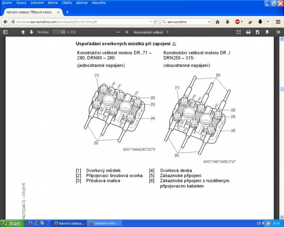This screenshot has height=227, width=284.
Task: Open PDF viewer tools chevron
Action: click(x=279, y=32)
